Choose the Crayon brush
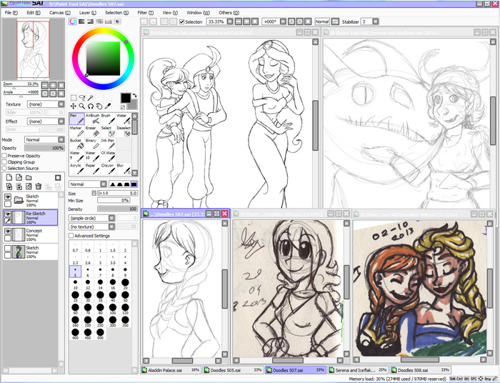 (108, 169)
